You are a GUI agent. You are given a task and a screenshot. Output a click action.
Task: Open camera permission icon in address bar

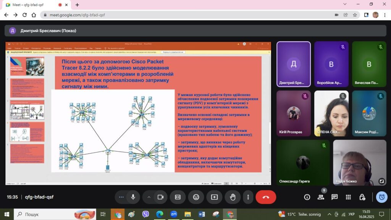(x=336, y=15)
